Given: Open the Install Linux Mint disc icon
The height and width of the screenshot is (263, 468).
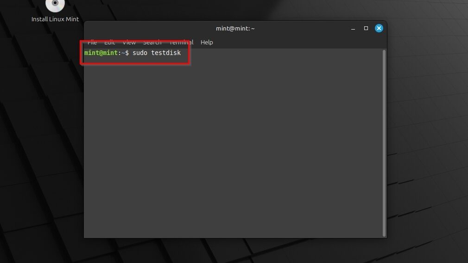Looking at the screenshot, I should click(x=55, y=5).
